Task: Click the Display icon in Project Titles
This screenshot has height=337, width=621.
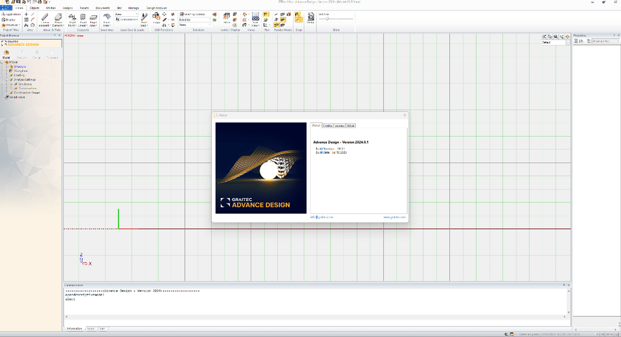Action: [x=3, y=19]
